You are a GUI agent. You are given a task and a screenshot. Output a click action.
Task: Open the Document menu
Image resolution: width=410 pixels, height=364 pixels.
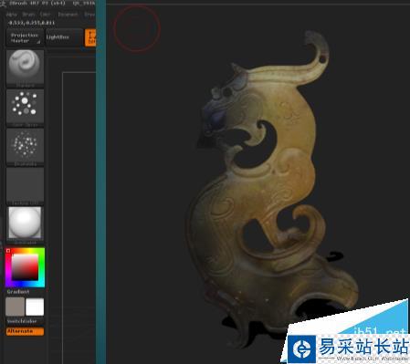(x=68, y=15)
